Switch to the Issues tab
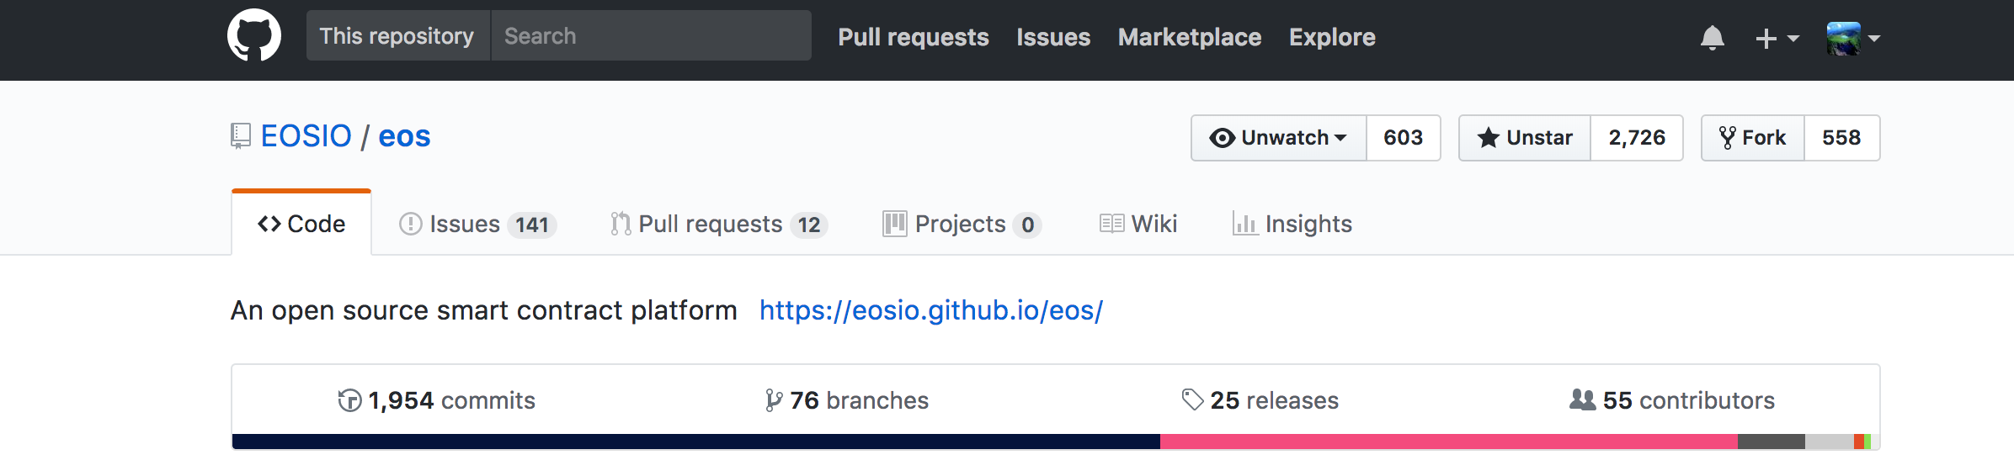 pos(477,224)
